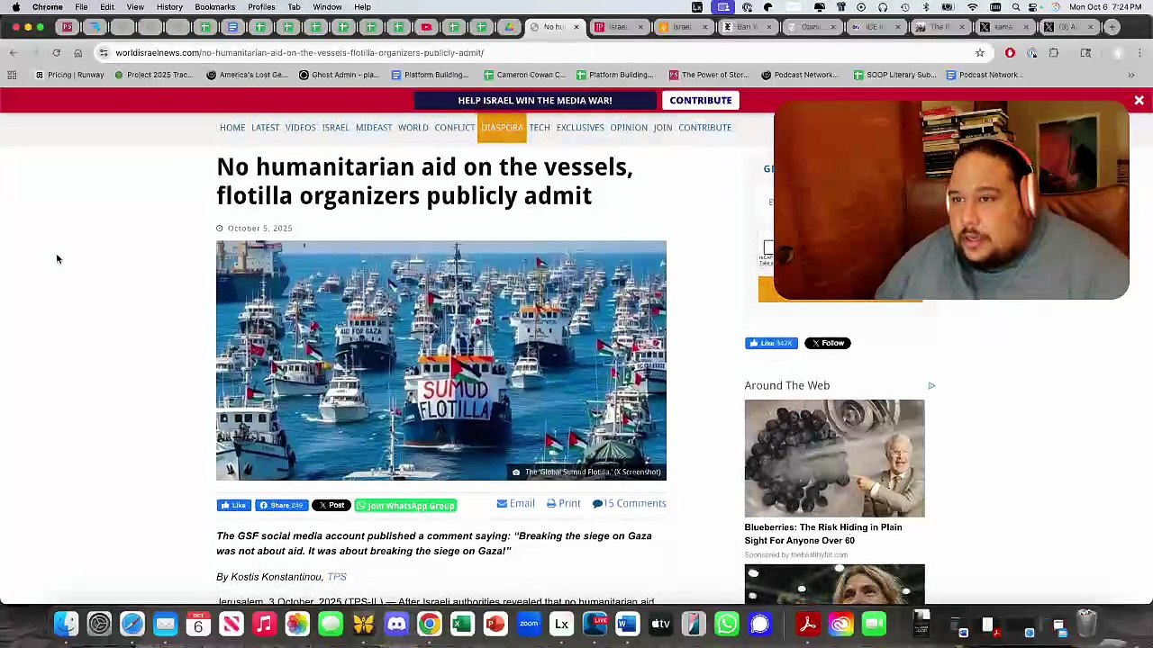1153x648 pixels.
Task: Close the 'No humanitarian' browser tab
Action: click(576, 27)
